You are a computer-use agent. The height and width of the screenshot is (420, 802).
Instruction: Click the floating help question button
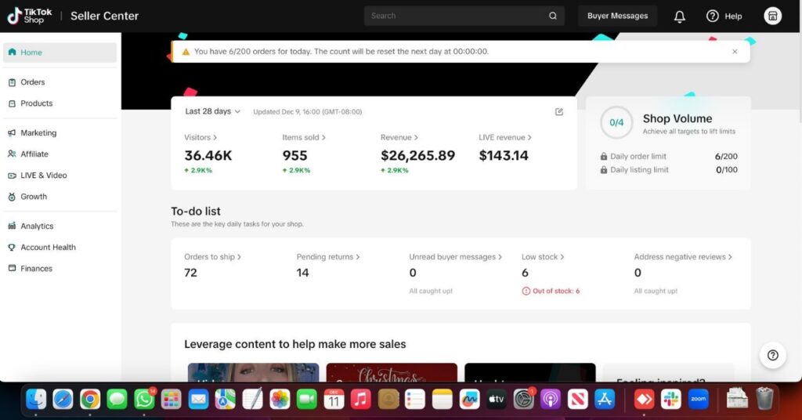pyautogui.click(x=772, y=355)
